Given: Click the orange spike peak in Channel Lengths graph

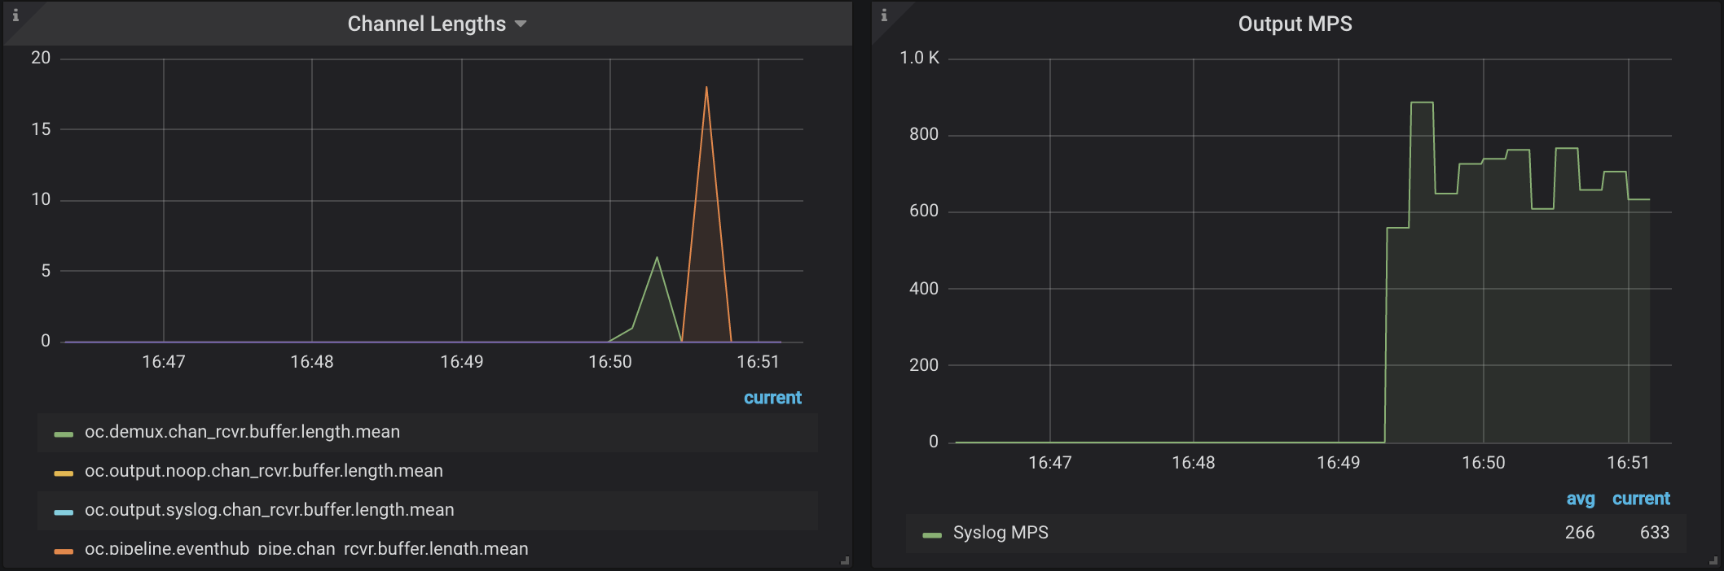Looking at the screenshot, I should pos(706,88).
